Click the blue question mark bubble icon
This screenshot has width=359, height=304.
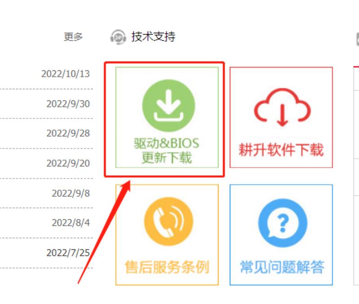point(283,223)
